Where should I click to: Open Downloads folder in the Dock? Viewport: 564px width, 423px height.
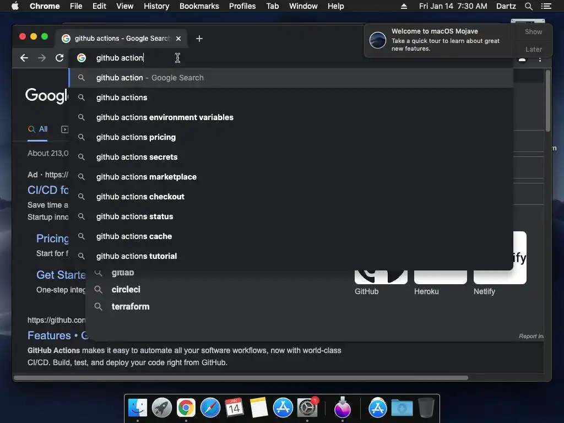click(x=402, y=408)
